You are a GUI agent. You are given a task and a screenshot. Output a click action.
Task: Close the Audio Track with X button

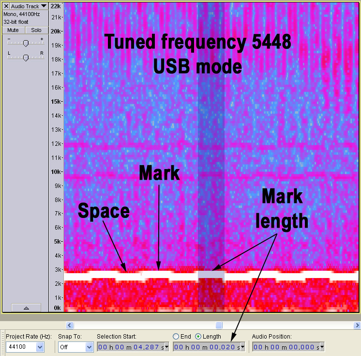(x=6, y=6)
